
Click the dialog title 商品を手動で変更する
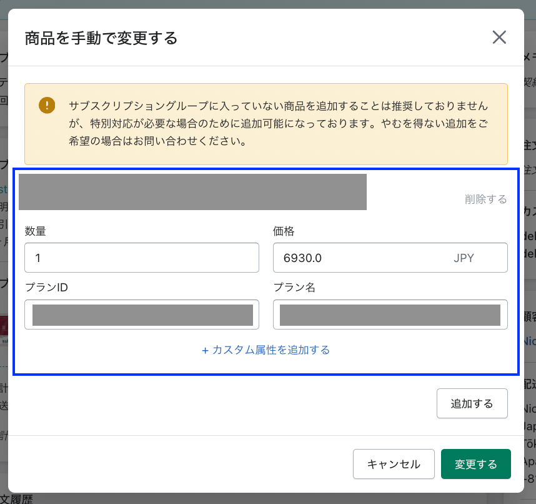[x=101, y=38]
